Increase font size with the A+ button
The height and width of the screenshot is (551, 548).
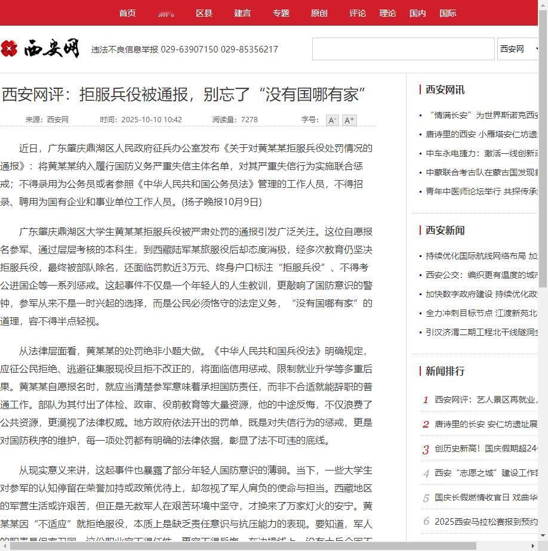pos(349,120)
